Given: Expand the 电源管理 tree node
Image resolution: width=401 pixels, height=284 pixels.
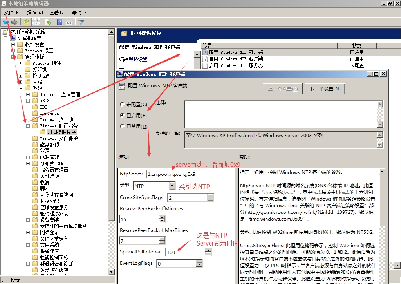Looking at the screenshot, I should click(28, 157).
